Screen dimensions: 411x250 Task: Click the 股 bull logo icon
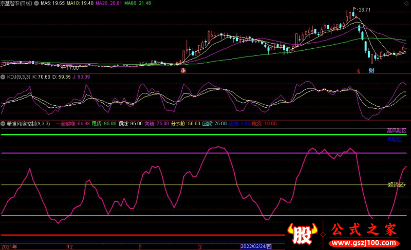click(303, 234)
